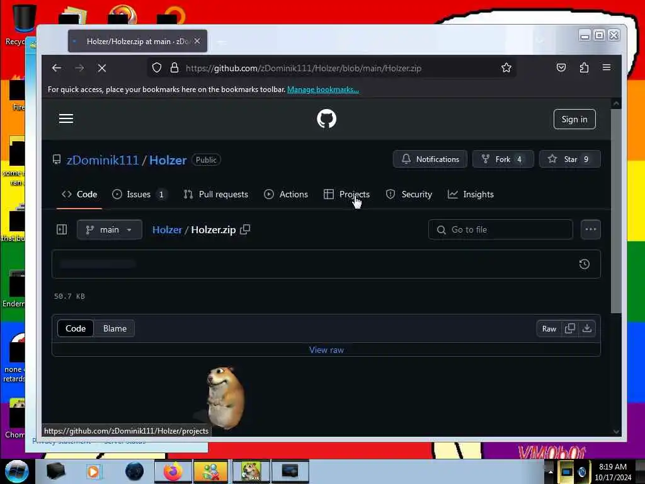Switch to the Firefox taskbar button
The width and height of the screenshot is (645, 484).
[x=173, y=471]
